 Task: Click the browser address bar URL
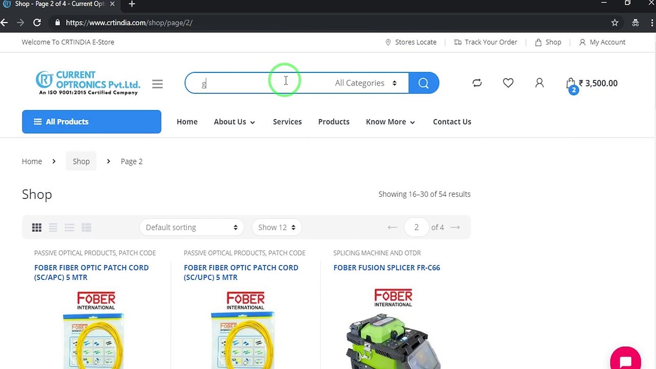(129, 23)
